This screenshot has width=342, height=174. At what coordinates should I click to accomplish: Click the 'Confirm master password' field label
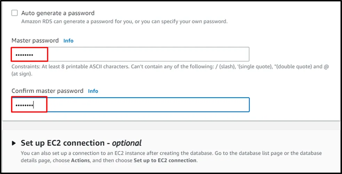(x=47, y=91)
